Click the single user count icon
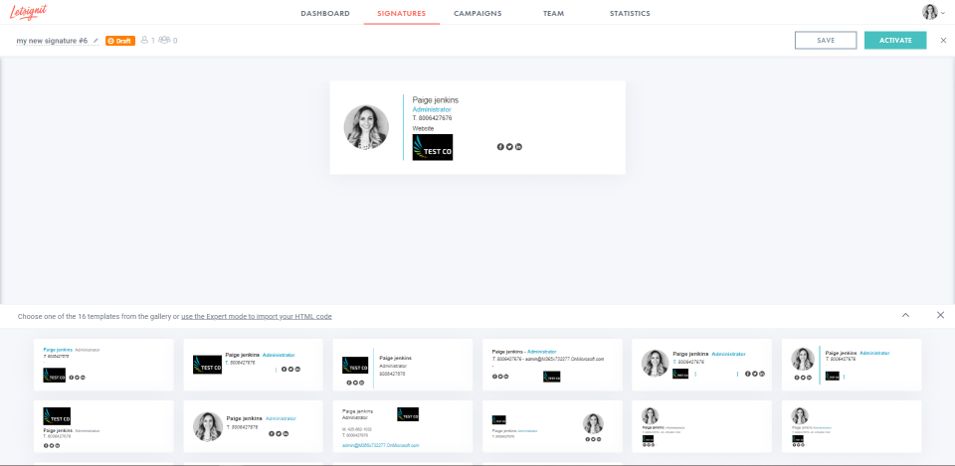Image resolution: width=955 pixels, height=466 pixels. [144, 40]
